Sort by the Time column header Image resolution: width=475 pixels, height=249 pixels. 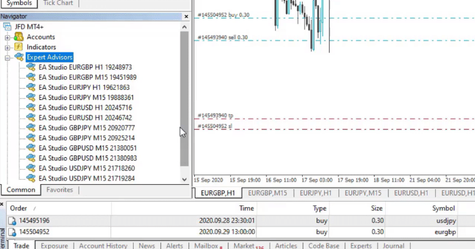coord(184,208)
